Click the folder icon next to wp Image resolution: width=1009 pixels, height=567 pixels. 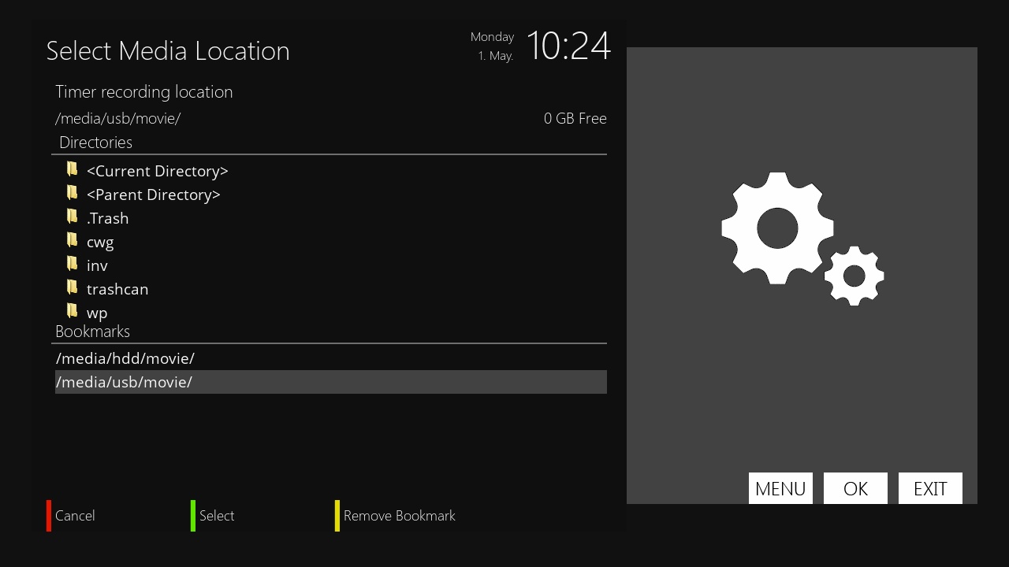(x=72, y=310)
